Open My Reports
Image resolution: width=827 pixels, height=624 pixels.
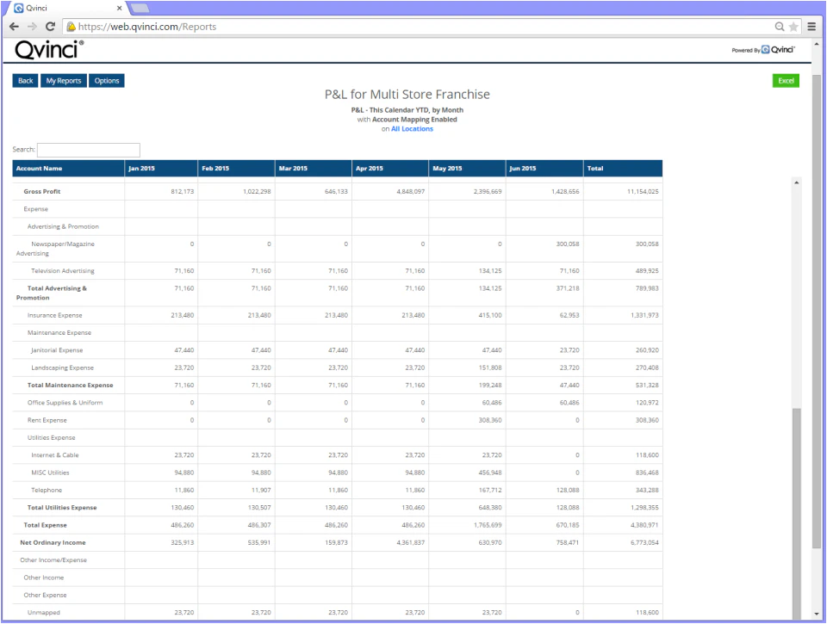pyautogui.click(x=64, y=80)
